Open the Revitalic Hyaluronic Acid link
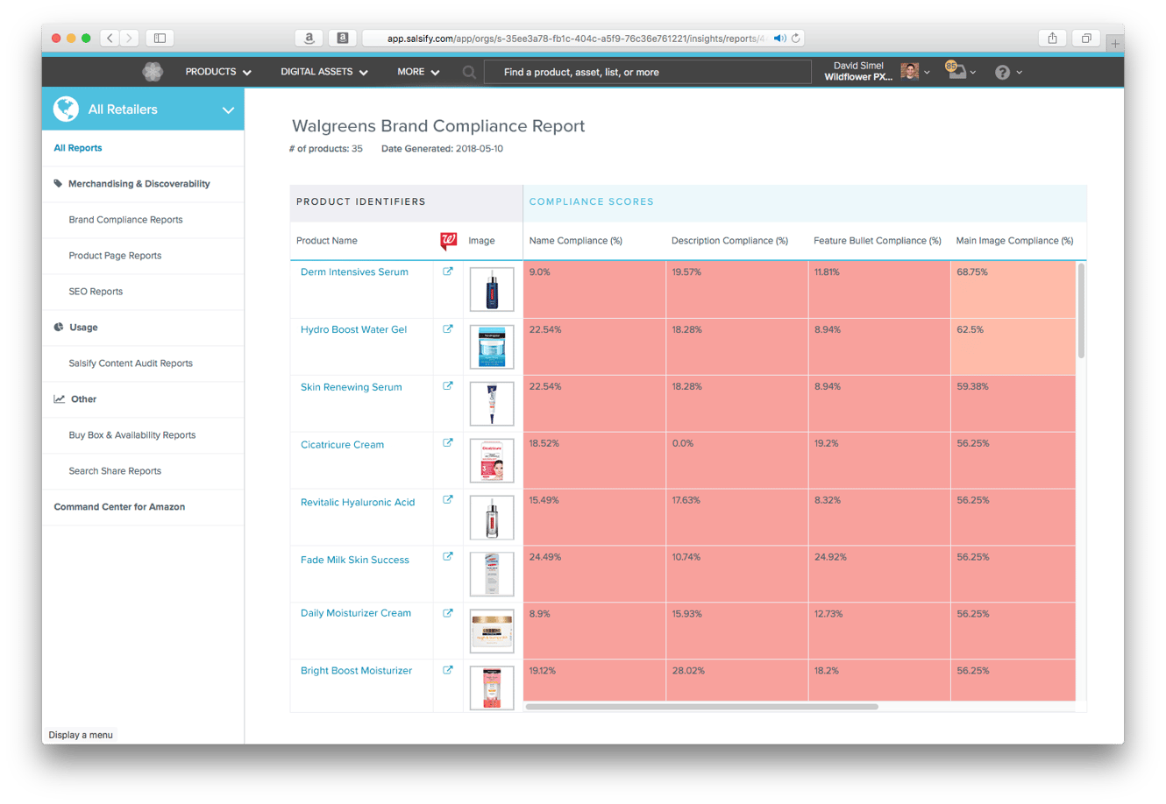 [358, 503]
